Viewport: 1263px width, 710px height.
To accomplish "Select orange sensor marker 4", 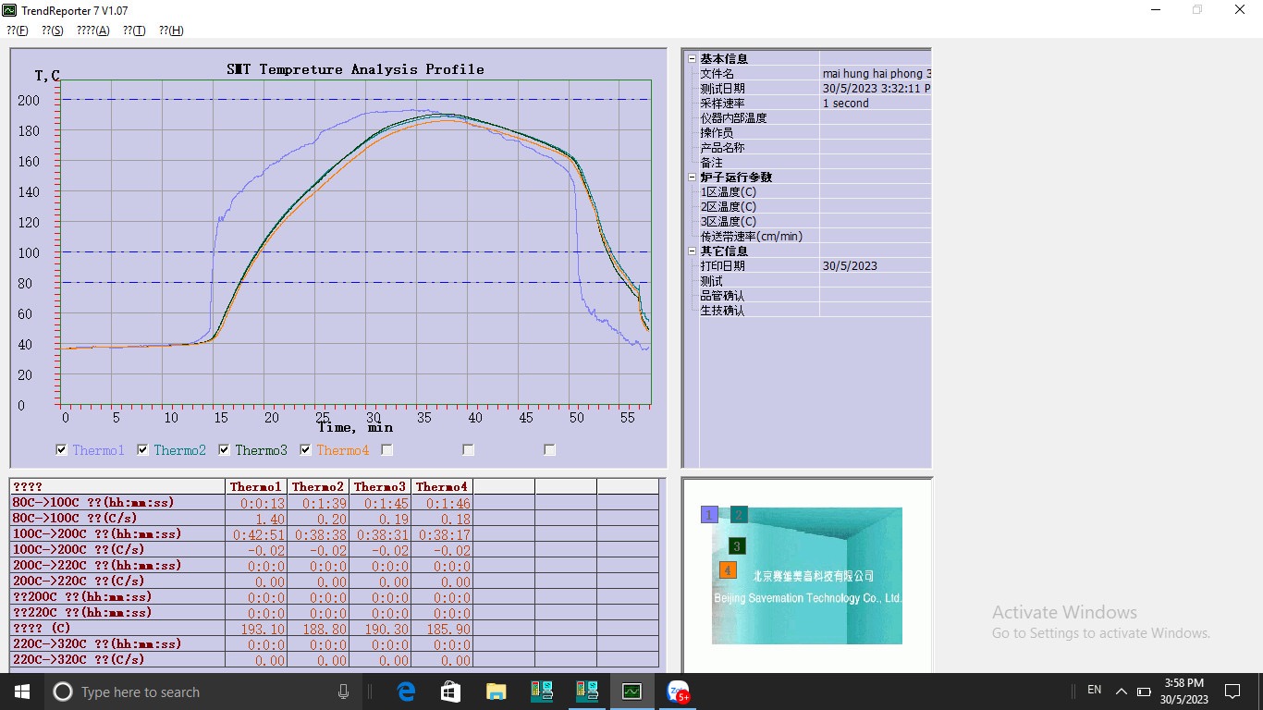I will click(728, 570).
